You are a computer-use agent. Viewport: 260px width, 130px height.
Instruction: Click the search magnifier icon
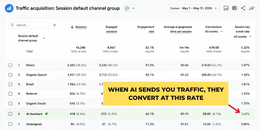(12, 25)
